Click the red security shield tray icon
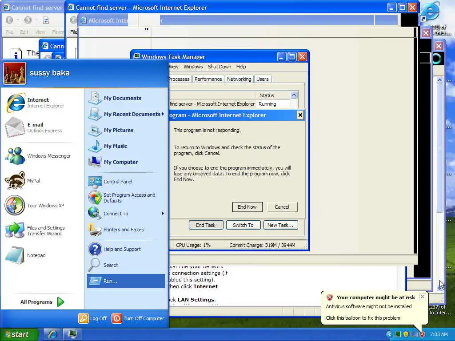 [x=422, y=334]
